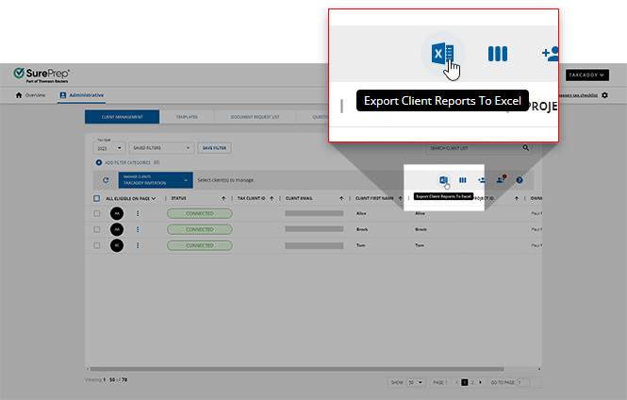Click the horizontal scrollbar thumb
This screenshot has height=400, width=627.
click(297, 369)
